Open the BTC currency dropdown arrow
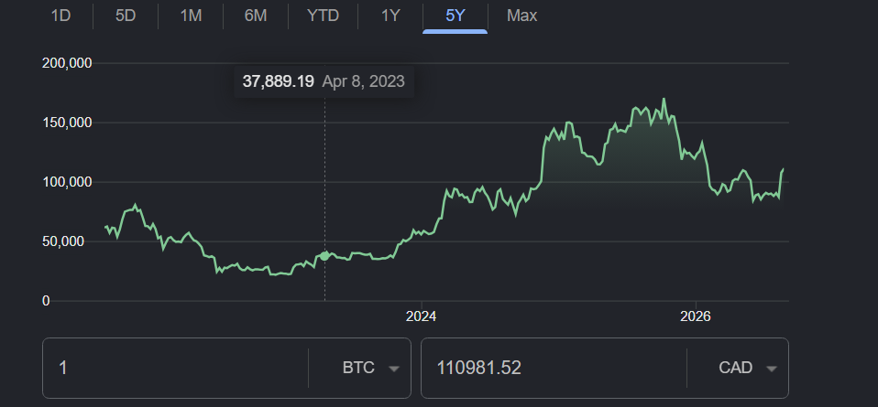Image resolution: width=878 pixels, height=407 pixels. tap(394, 369)
